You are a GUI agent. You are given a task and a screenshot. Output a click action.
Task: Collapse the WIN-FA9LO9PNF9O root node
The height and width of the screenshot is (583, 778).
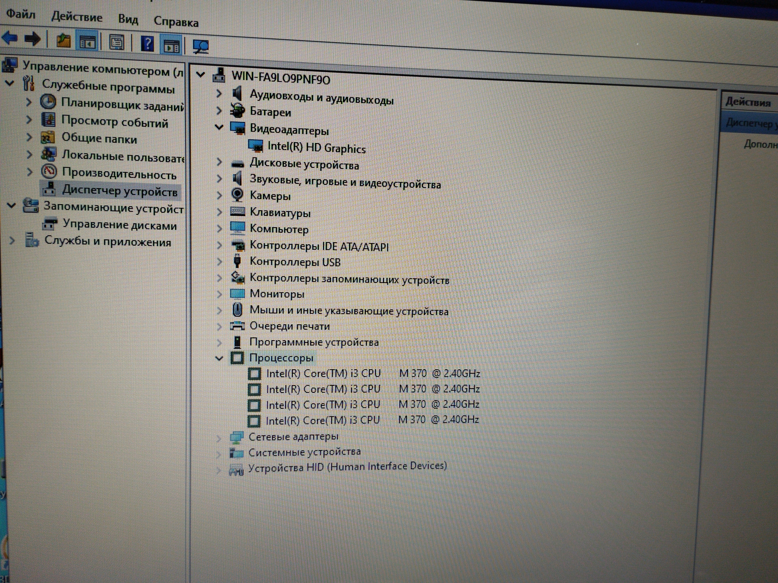[201, 74]
